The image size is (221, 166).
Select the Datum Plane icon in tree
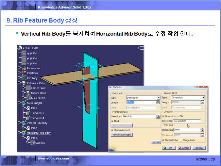pos(28,93)
